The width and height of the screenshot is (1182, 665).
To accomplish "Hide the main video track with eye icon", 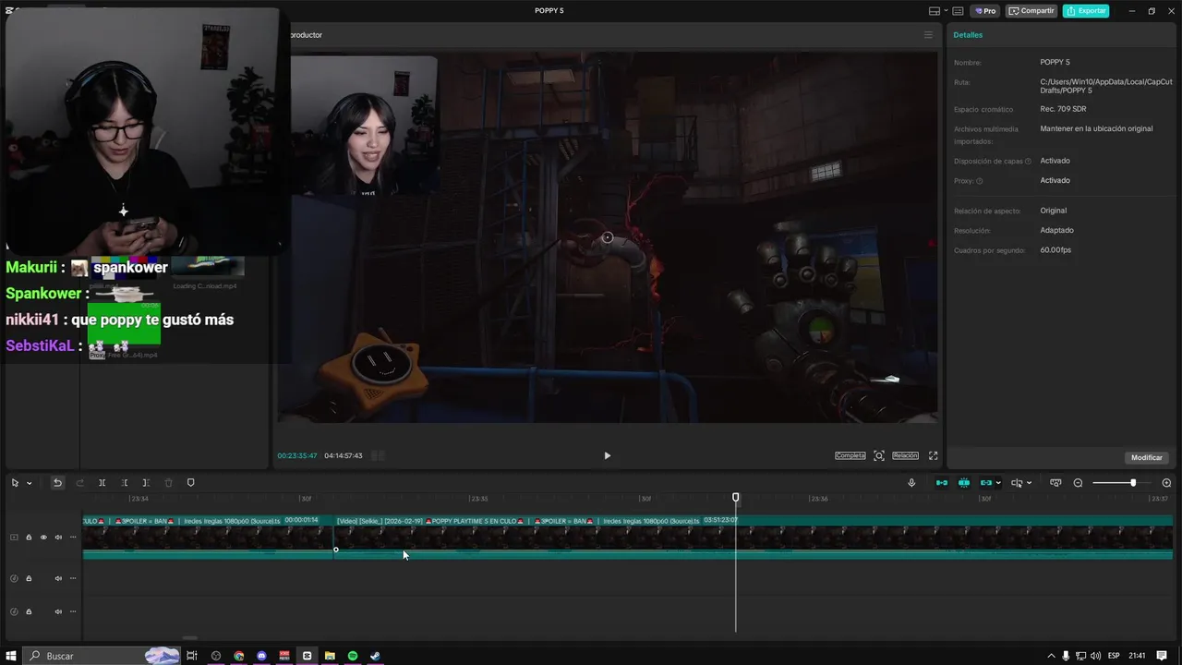I will (x=43, y=538).
